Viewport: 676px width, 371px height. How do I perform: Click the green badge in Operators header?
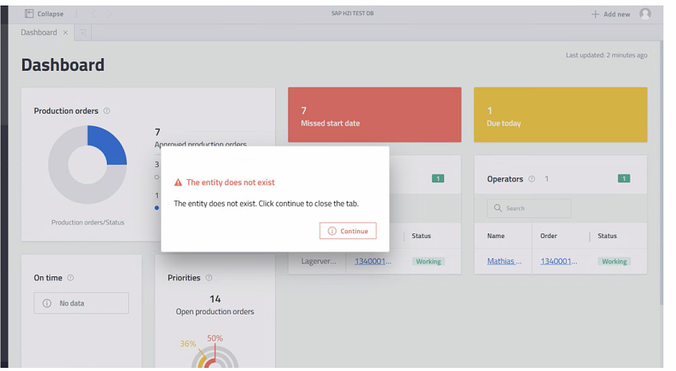pos(623,178)
